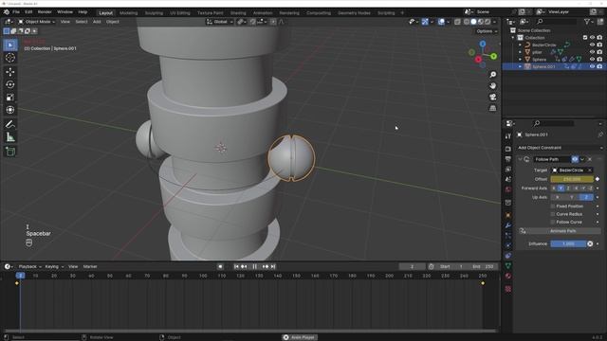Open the Material properties tab

(508, 276)
